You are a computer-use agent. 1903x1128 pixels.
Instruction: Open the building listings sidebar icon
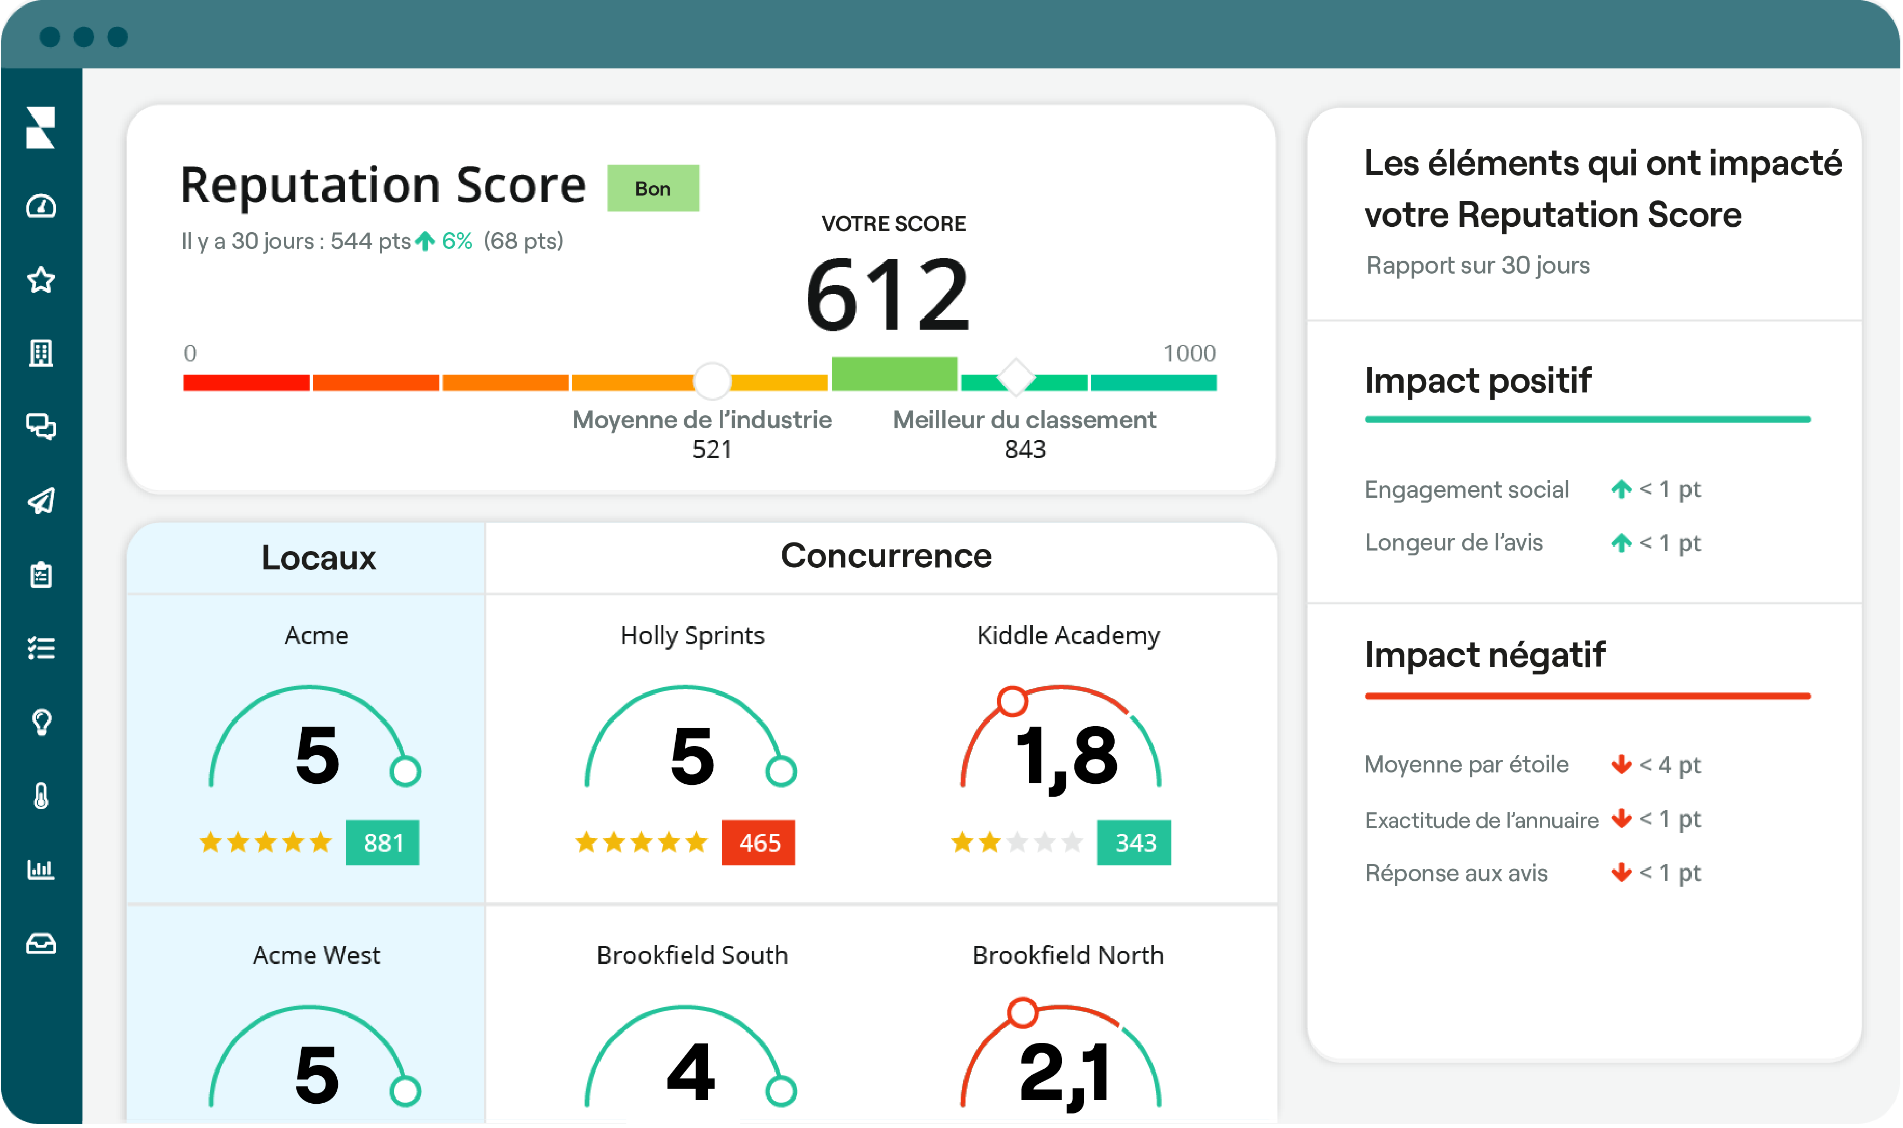(x=41, y=353)
